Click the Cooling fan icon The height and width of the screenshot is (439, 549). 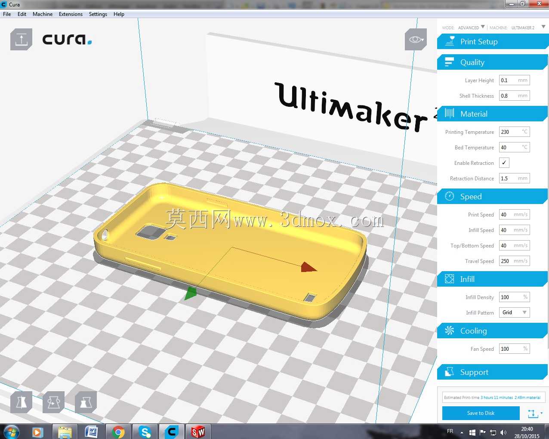[x=449, y=331]
